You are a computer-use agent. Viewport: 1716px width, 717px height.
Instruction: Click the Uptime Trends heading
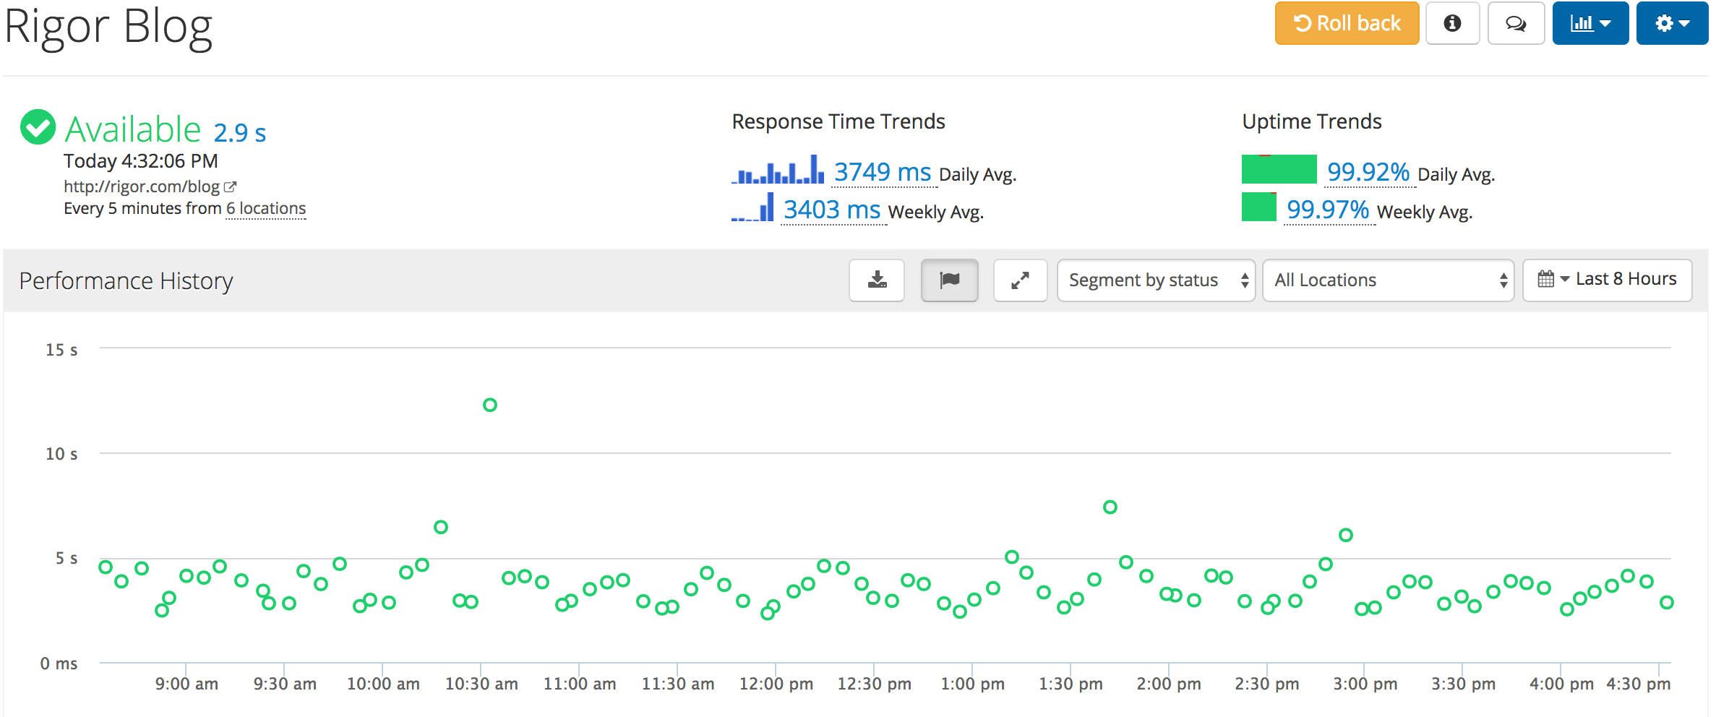point(1312,121)
